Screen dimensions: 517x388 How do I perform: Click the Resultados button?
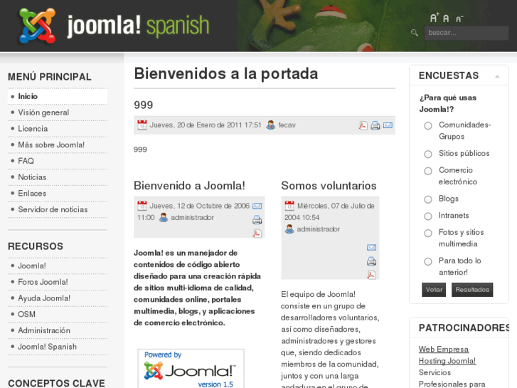472,290
